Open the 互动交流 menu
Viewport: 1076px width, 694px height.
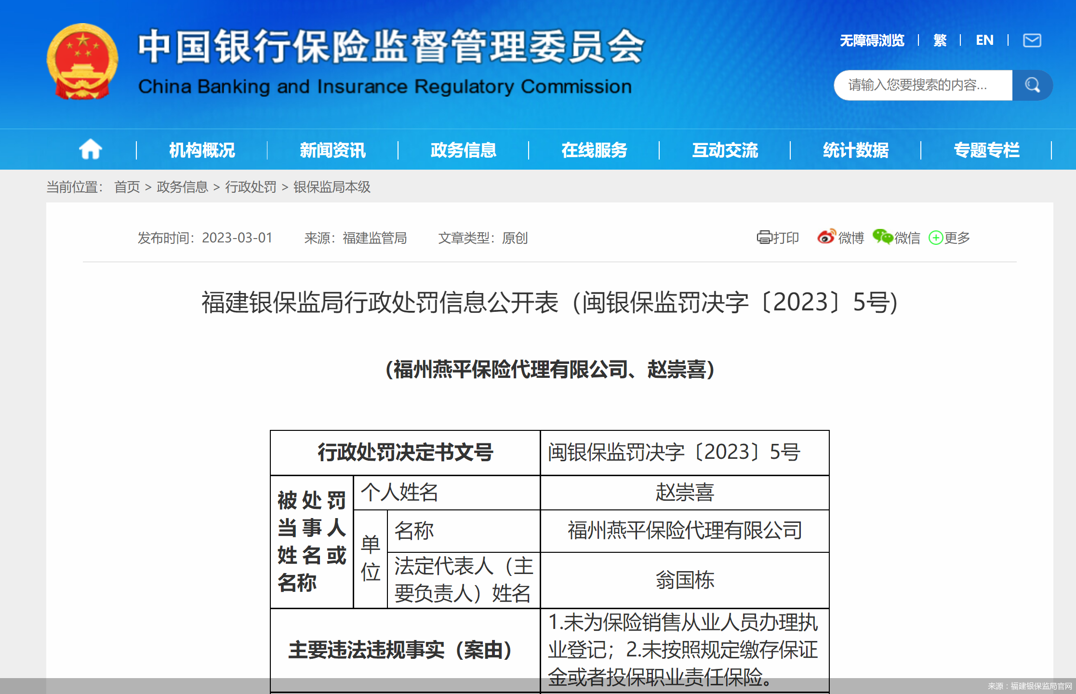725,150
